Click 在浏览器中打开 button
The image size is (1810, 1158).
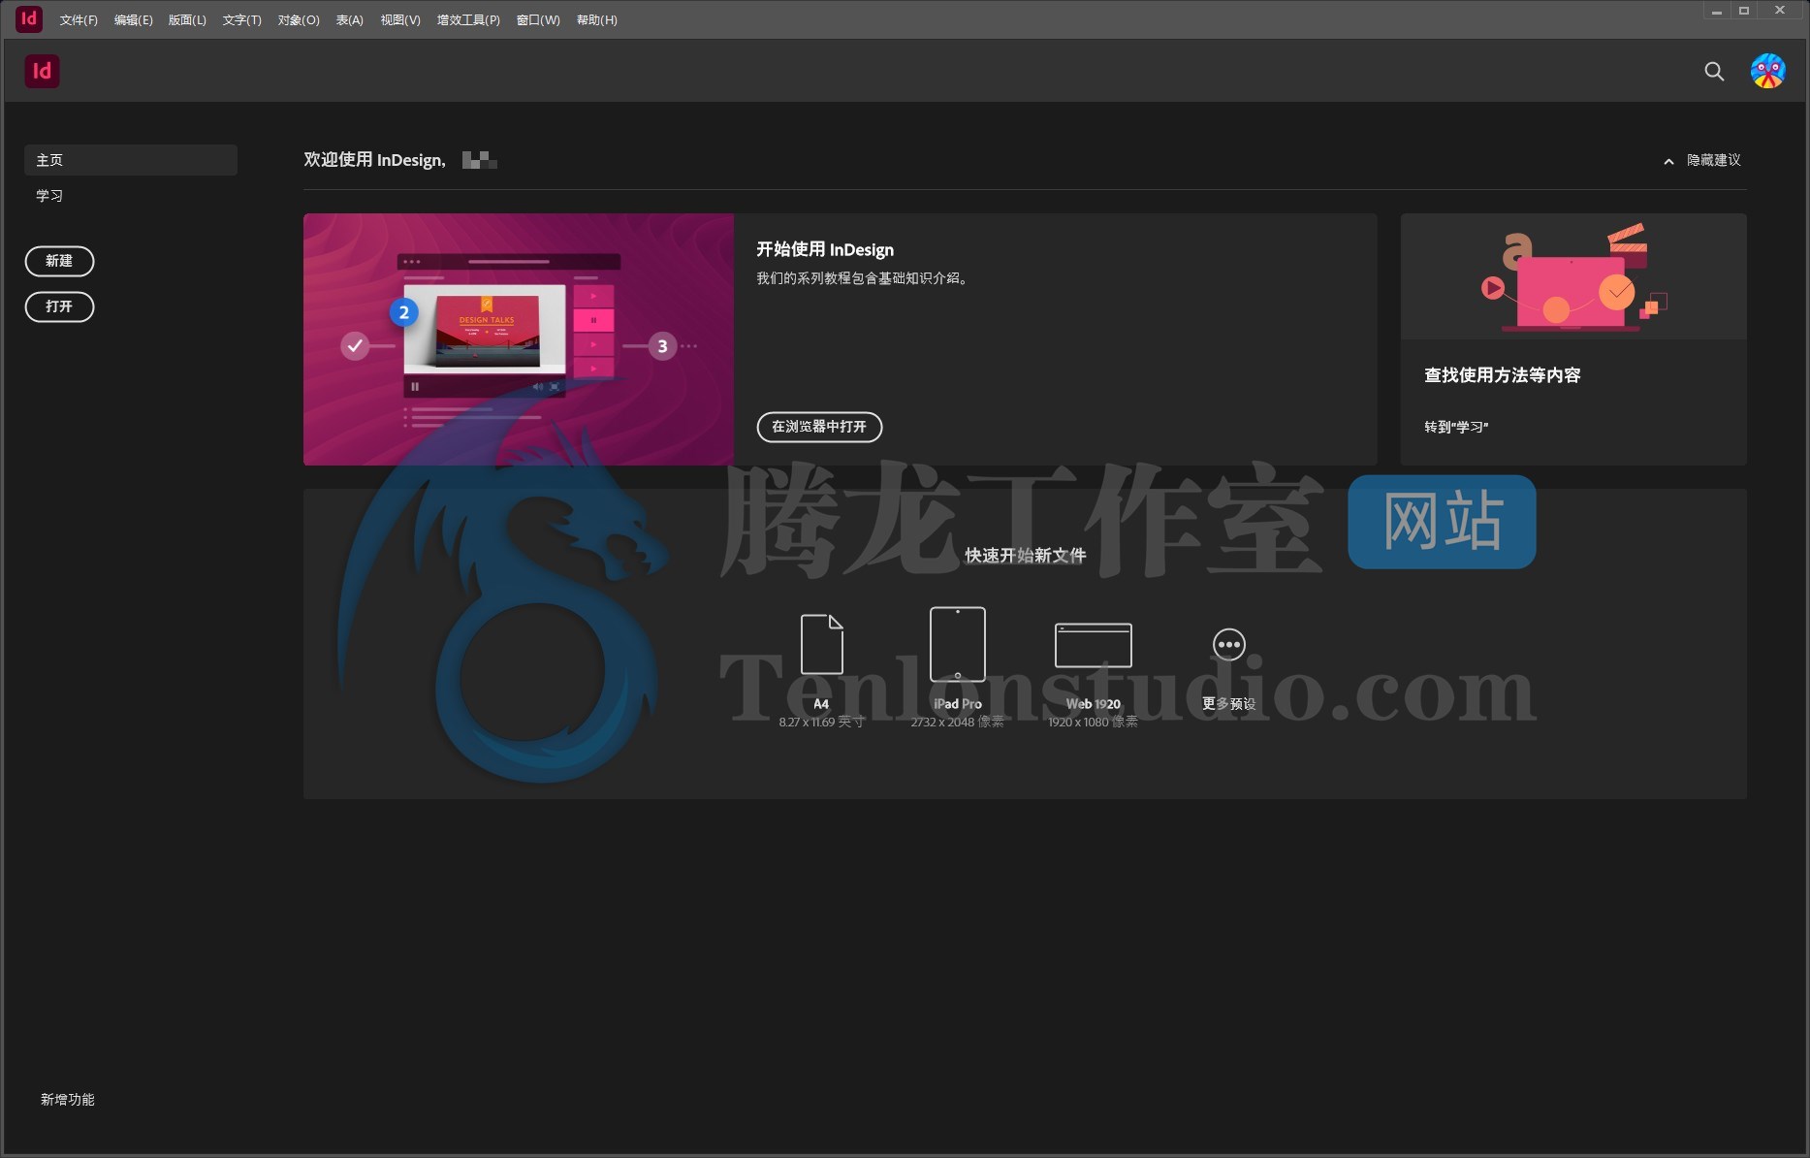[819, 427]
